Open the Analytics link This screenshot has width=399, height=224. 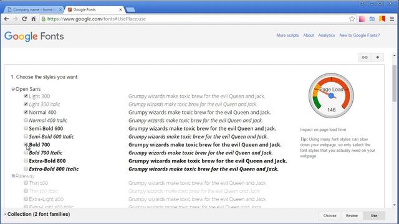327,35
